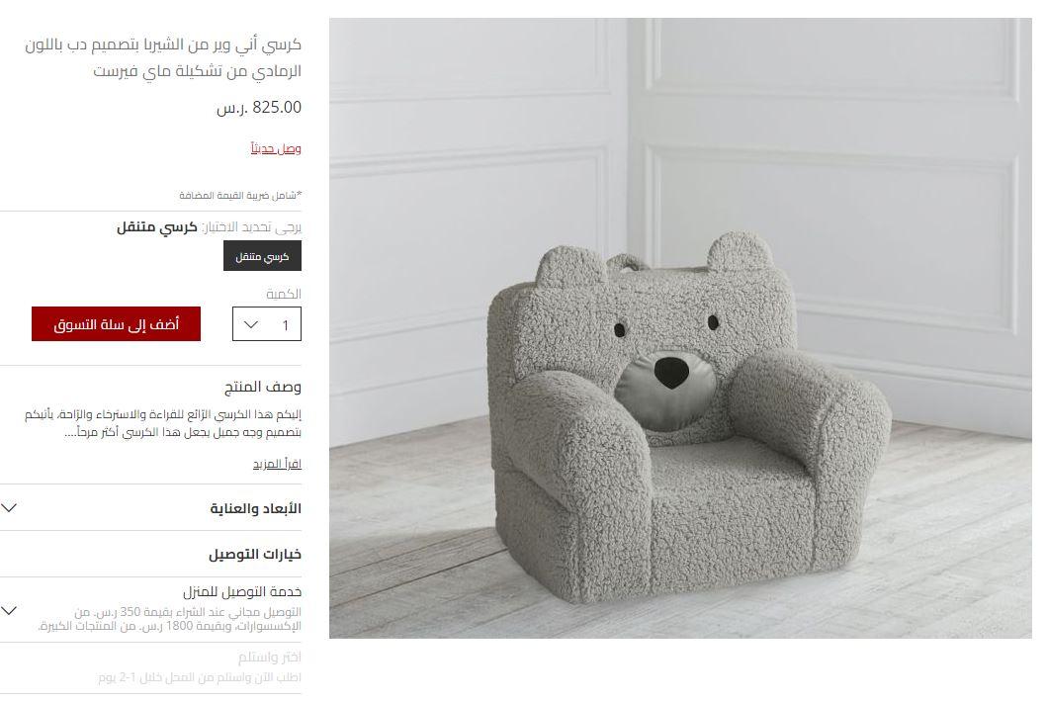Select the 'وصف المنتج' description heading
The height and width of the screenshot is (704, 1047).
click(x=262, y=387)
